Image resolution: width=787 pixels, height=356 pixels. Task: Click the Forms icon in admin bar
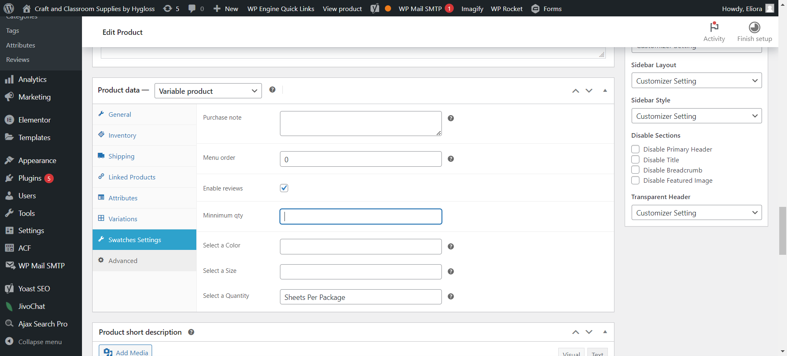click(535, 9)
